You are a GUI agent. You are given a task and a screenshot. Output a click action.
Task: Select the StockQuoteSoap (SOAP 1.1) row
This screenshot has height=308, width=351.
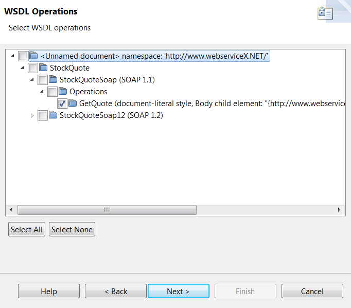point(107,80)
